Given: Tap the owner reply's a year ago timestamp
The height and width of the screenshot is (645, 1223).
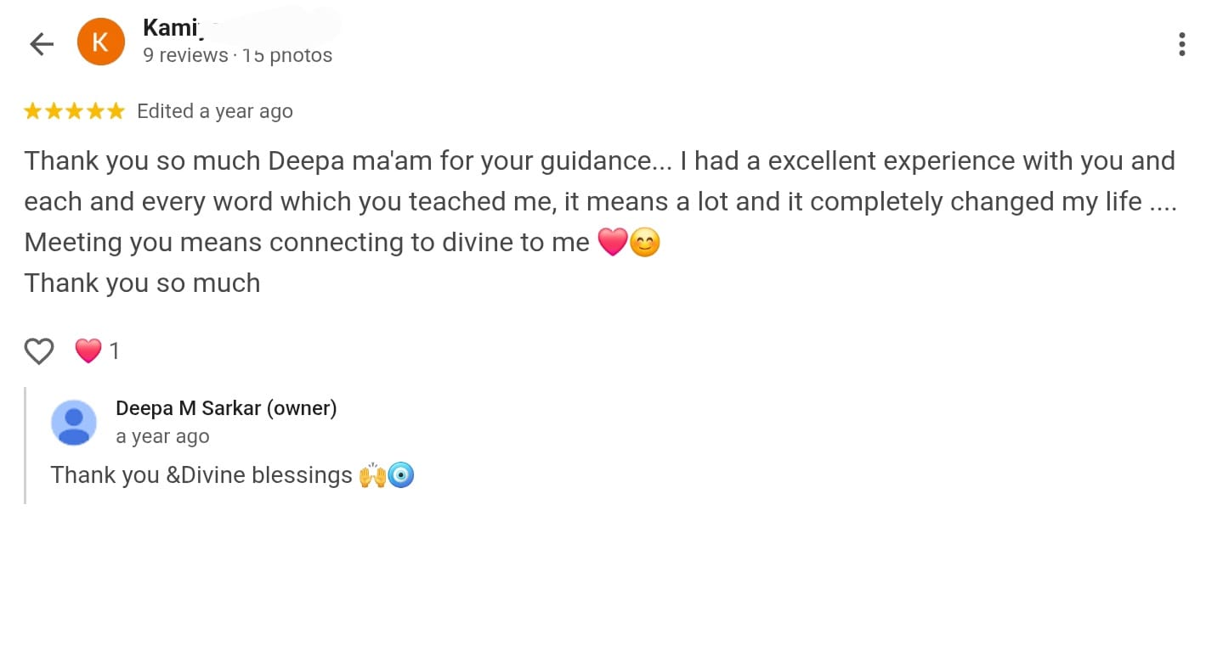Looking at the screenshot, I should (162, 436).
